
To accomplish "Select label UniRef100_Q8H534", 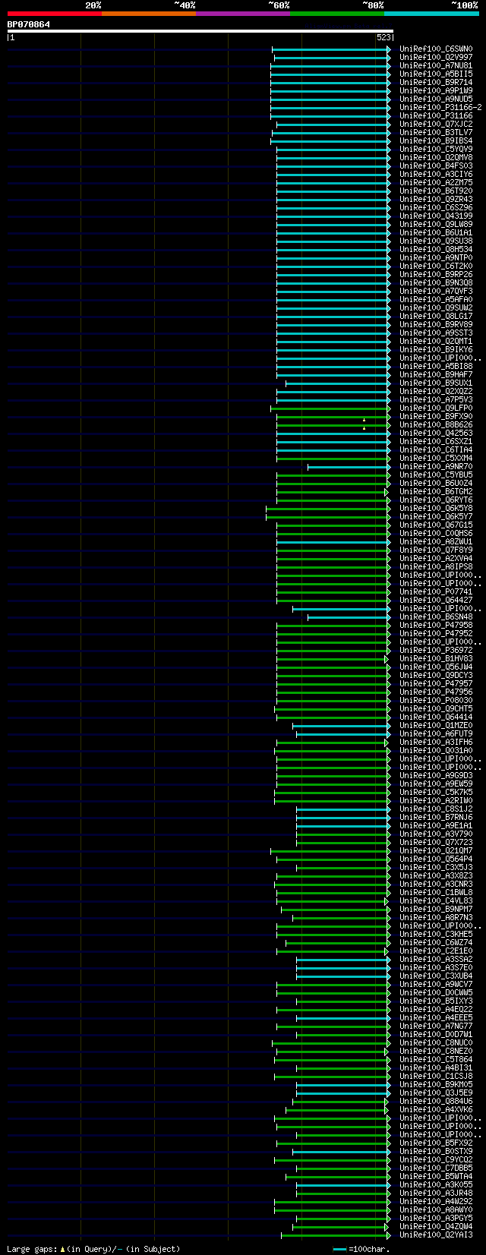I will pyautogui.click(x=436, y=250).
